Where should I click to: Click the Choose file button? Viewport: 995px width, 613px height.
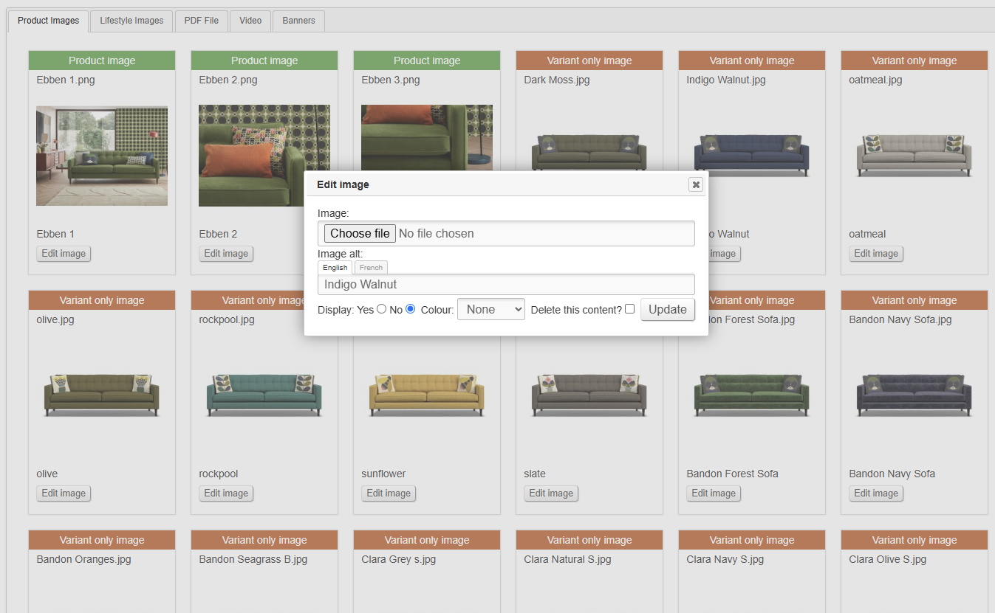360,233
